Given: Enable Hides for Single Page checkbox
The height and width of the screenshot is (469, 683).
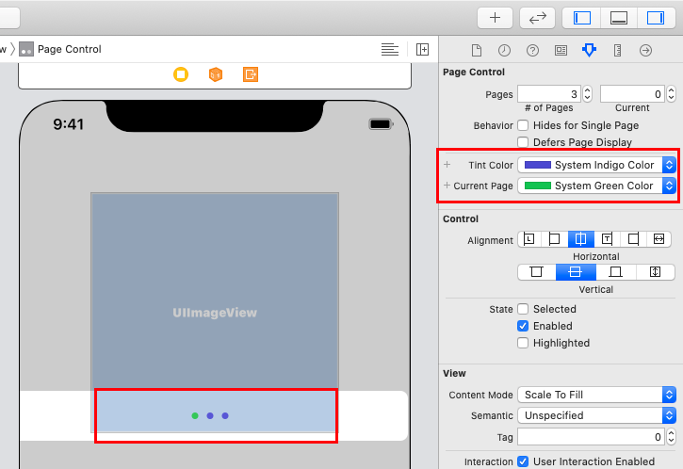Looking at the screenshot, I should click(x=523, y=125).
